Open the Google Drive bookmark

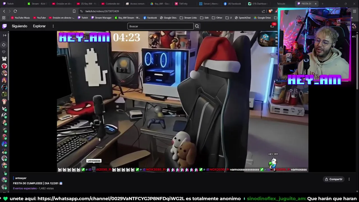click(x=262, y=18)
